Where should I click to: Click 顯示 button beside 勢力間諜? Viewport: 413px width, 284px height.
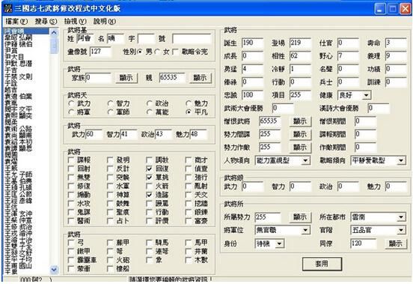click(300, 134)
